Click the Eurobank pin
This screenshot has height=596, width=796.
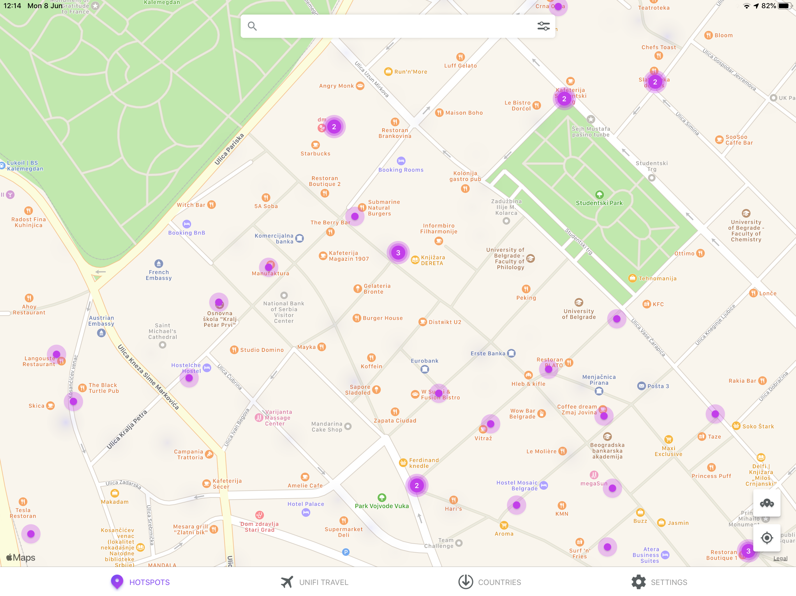(x=425, y=369)
